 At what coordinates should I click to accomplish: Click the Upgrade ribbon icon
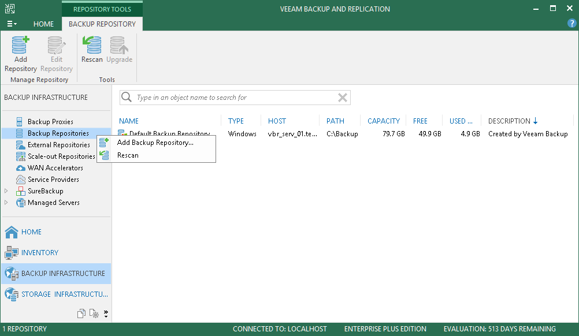tap(119, 45)
